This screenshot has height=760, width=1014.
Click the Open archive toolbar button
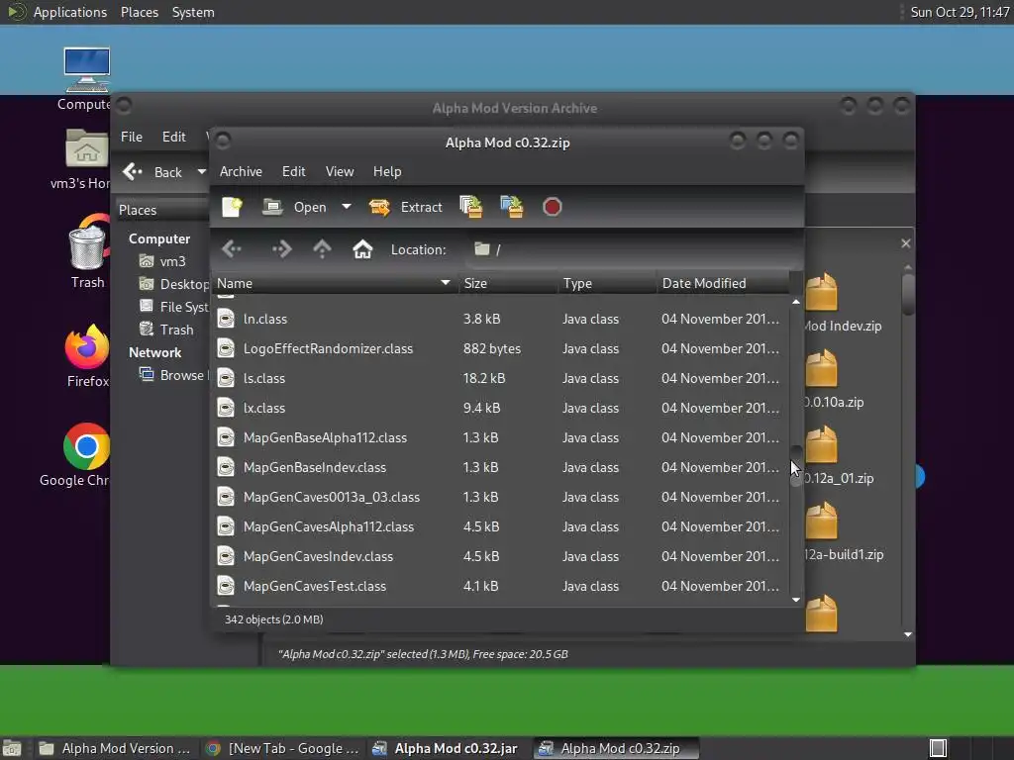295,208
